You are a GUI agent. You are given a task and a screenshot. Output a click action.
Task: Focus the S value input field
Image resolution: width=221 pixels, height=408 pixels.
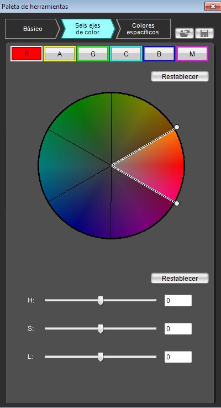pyautogui.click(x=178, y=328)
